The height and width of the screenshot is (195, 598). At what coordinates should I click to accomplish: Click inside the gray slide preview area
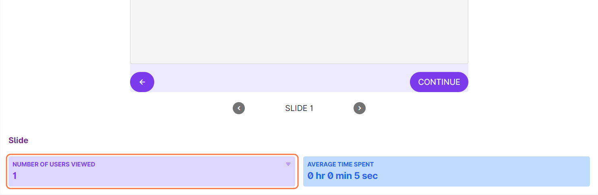(299, 32)
